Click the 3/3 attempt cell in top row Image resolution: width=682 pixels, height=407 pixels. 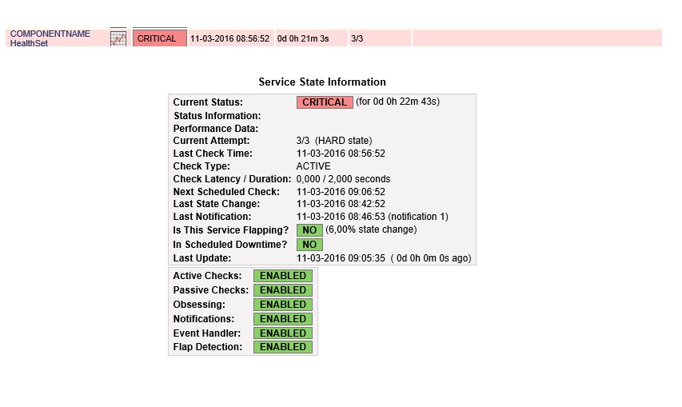pos(357,38)
